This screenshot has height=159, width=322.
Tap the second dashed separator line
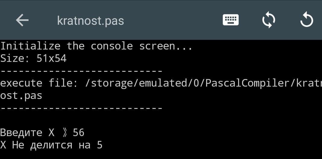point(81,108)
